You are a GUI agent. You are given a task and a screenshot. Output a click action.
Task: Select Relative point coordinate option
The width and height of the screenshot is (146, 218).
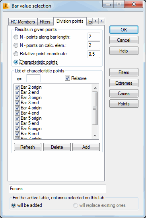(x=16, y=54)
